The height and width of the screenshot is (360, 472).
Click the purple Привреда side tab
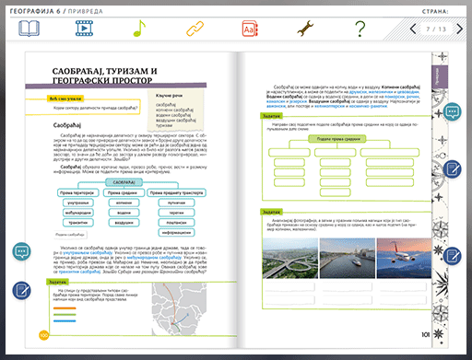(x=440, y=76)
